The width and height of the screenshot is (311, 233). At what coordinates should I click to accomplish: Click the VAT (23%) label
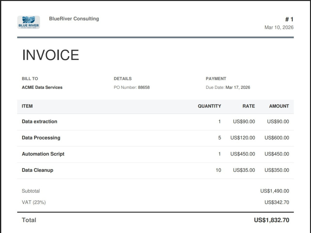[34, 202]
